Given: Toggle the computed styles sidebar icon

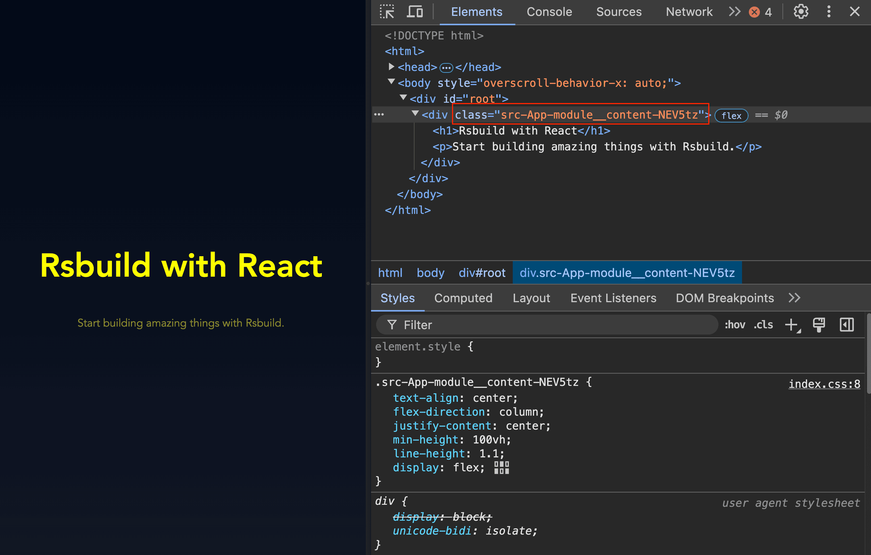Looking at the screenshot, I should [x=846, y=325].
